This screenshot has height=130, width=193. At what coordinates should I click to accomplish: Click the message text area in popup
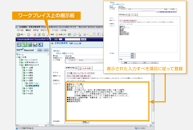[x=148, y=39]
